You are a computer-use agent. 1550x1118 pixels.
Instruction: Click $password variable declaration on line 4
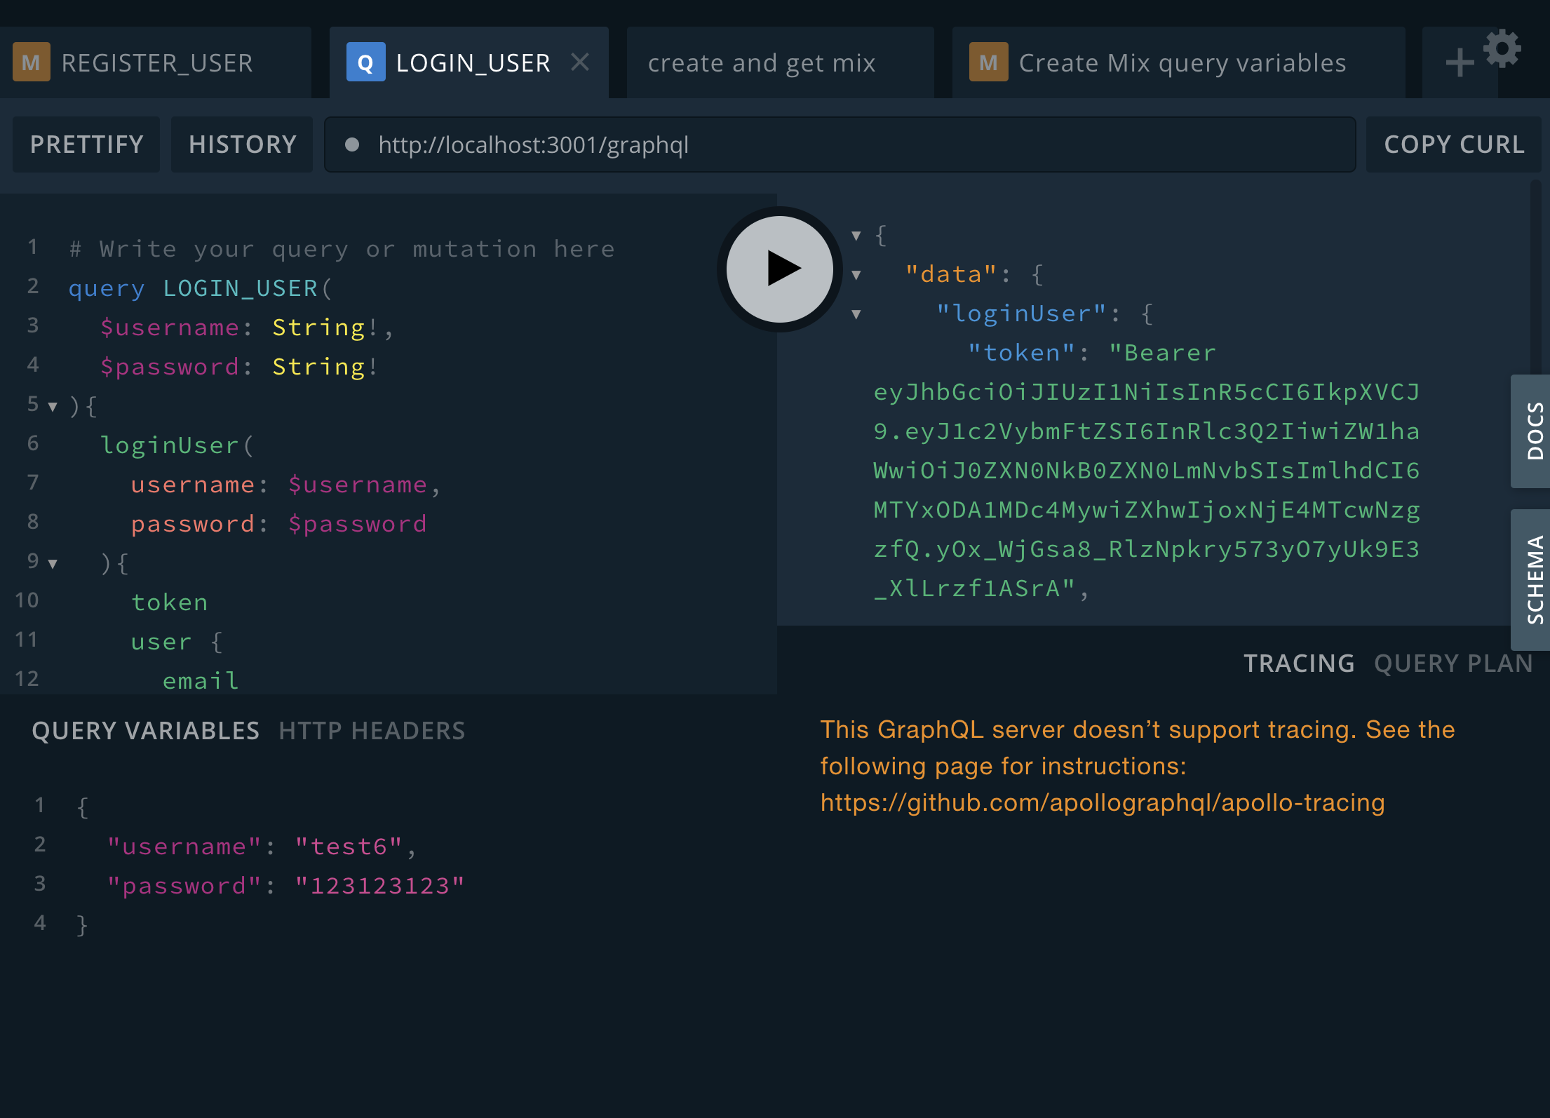(169, 367)
